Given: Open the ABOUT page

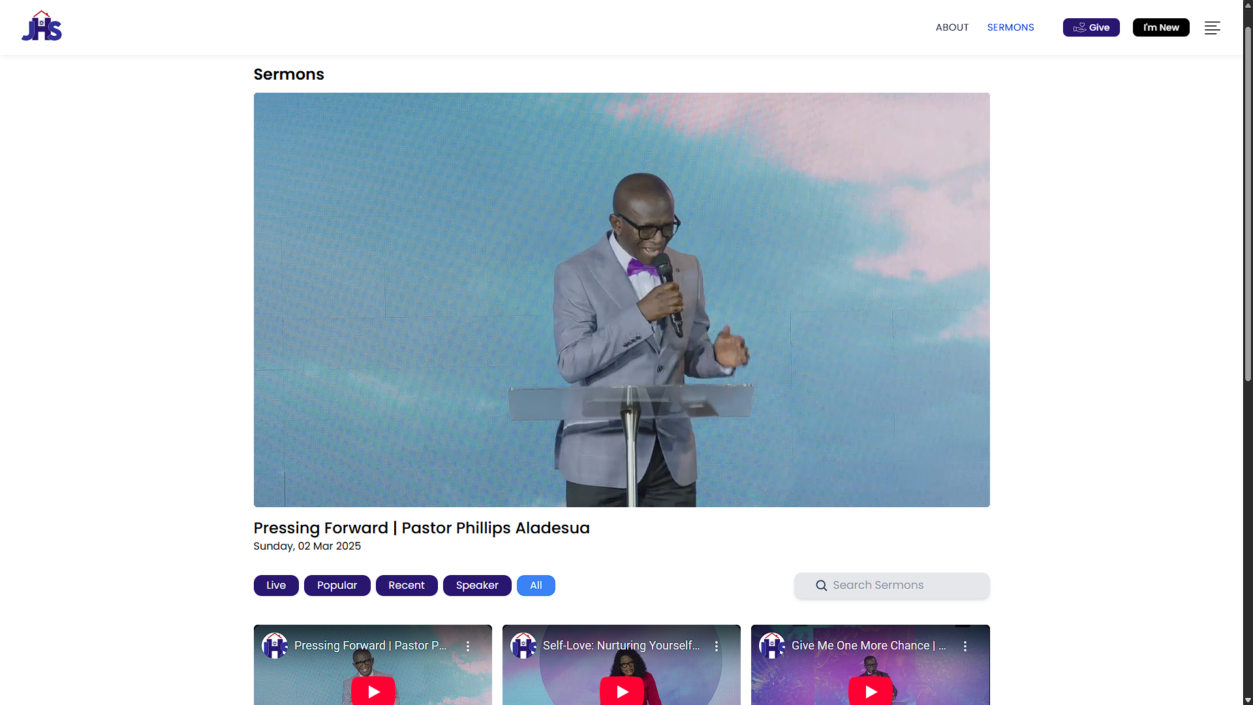Looking at the screenshot, I should (951, 27).
